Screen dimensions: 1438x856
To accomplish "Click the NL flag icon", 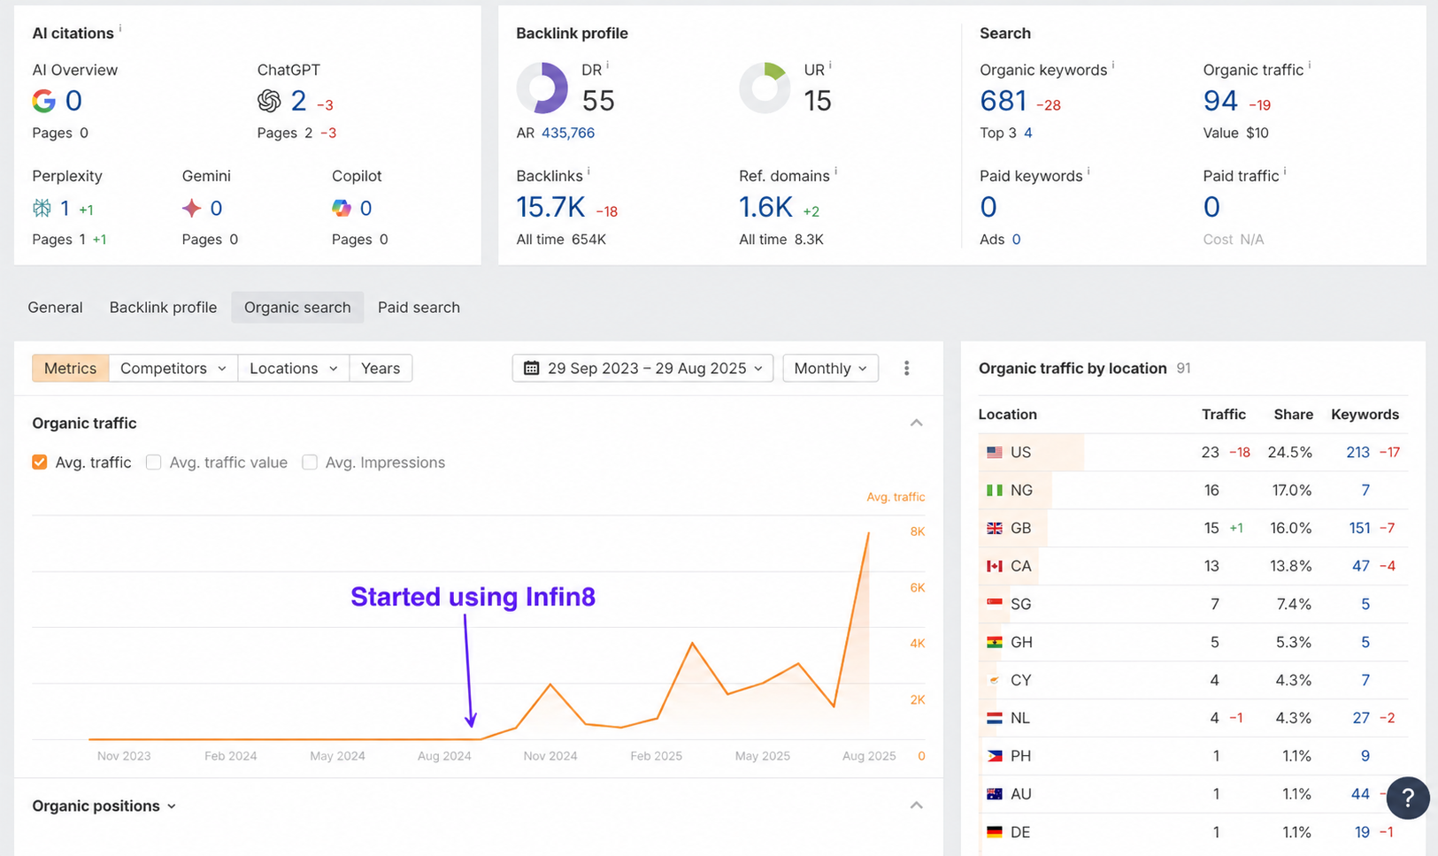I will point(995,718).
